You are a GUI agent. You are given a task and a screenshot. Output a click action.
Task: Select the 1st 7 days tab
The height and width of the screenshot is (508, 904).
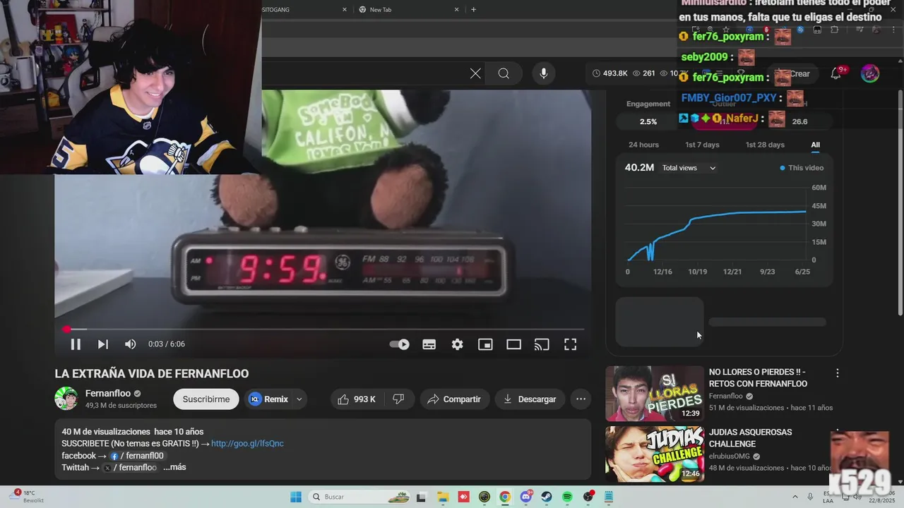pos(702,145)
